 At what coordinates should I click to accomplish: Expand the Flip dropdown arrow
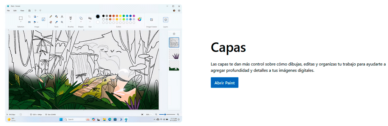38,22
